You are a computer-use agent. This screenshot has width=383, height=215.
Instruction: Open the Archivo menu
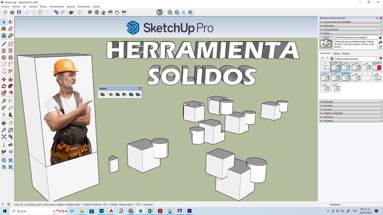tap(5, 6)
